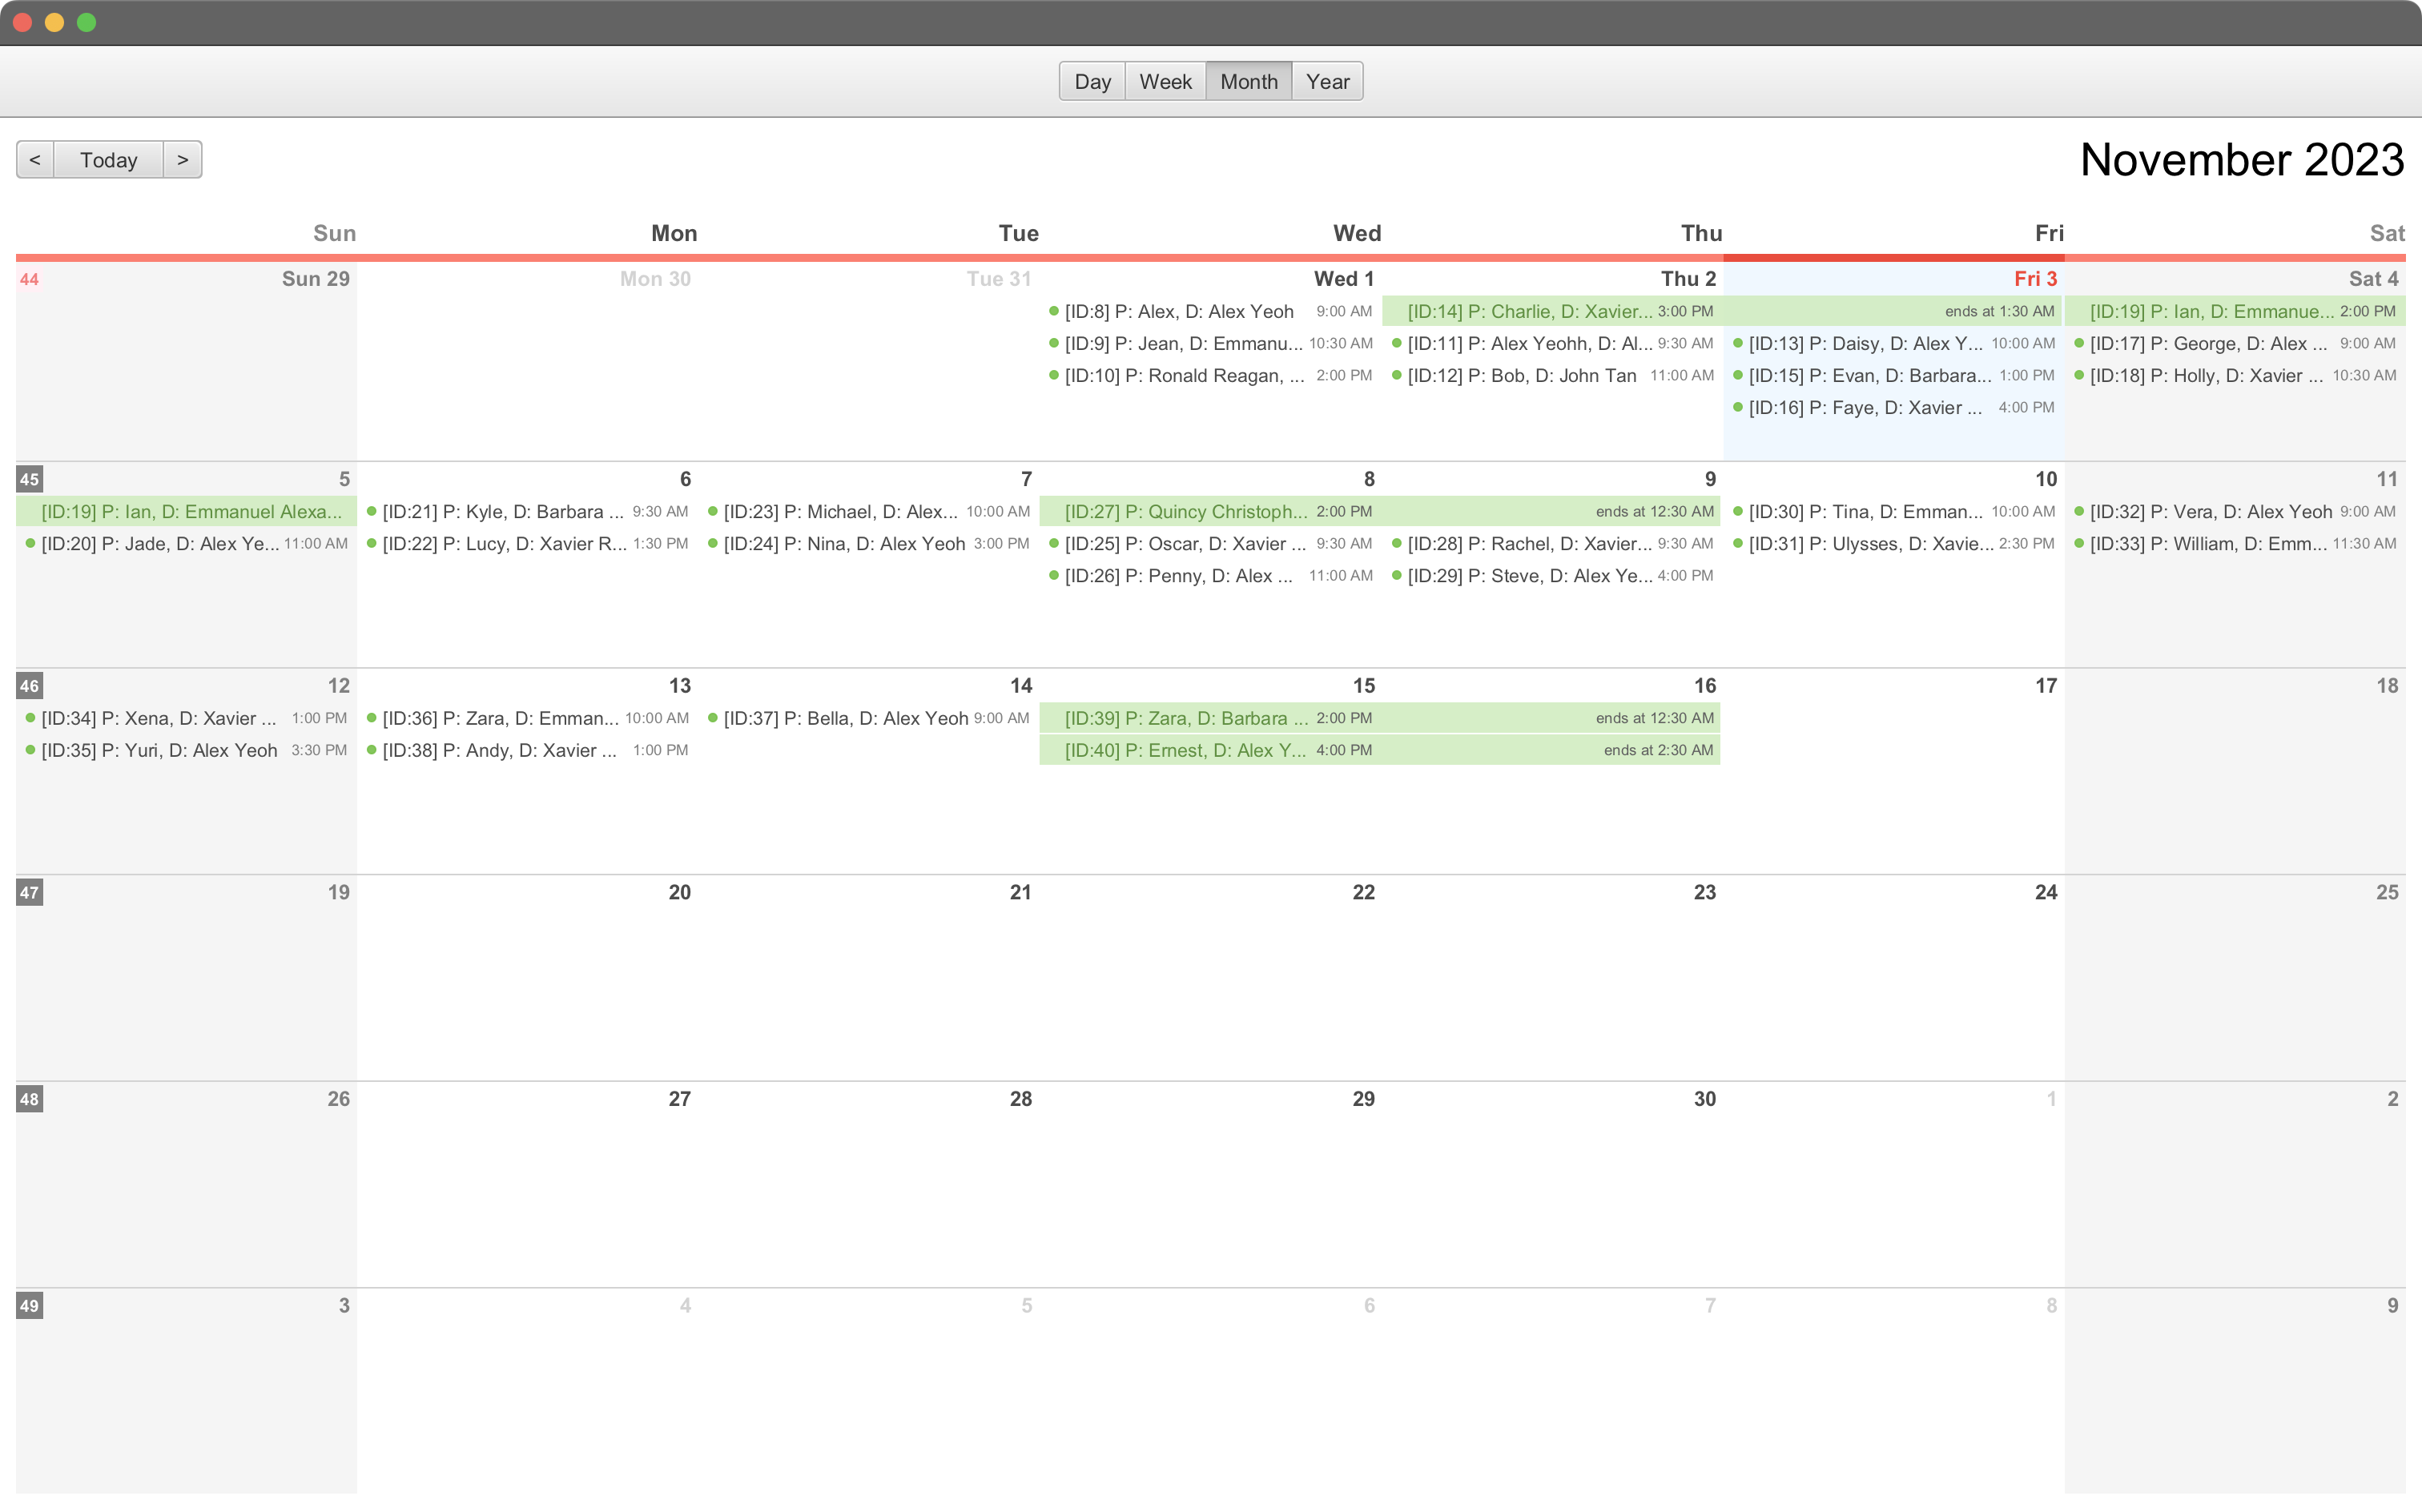The image size is (2422, 1512).
Task: Switch to Day view
Action: coord(1092,80)
